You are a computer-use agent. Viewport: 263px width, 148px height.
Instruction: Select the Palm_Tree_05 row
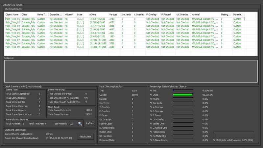12,33
